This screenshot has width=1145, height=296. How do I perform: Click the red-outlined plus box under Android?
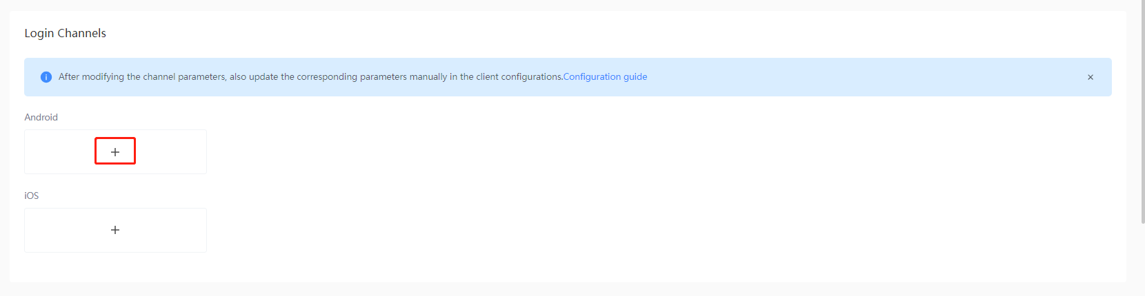pos(115,151)
